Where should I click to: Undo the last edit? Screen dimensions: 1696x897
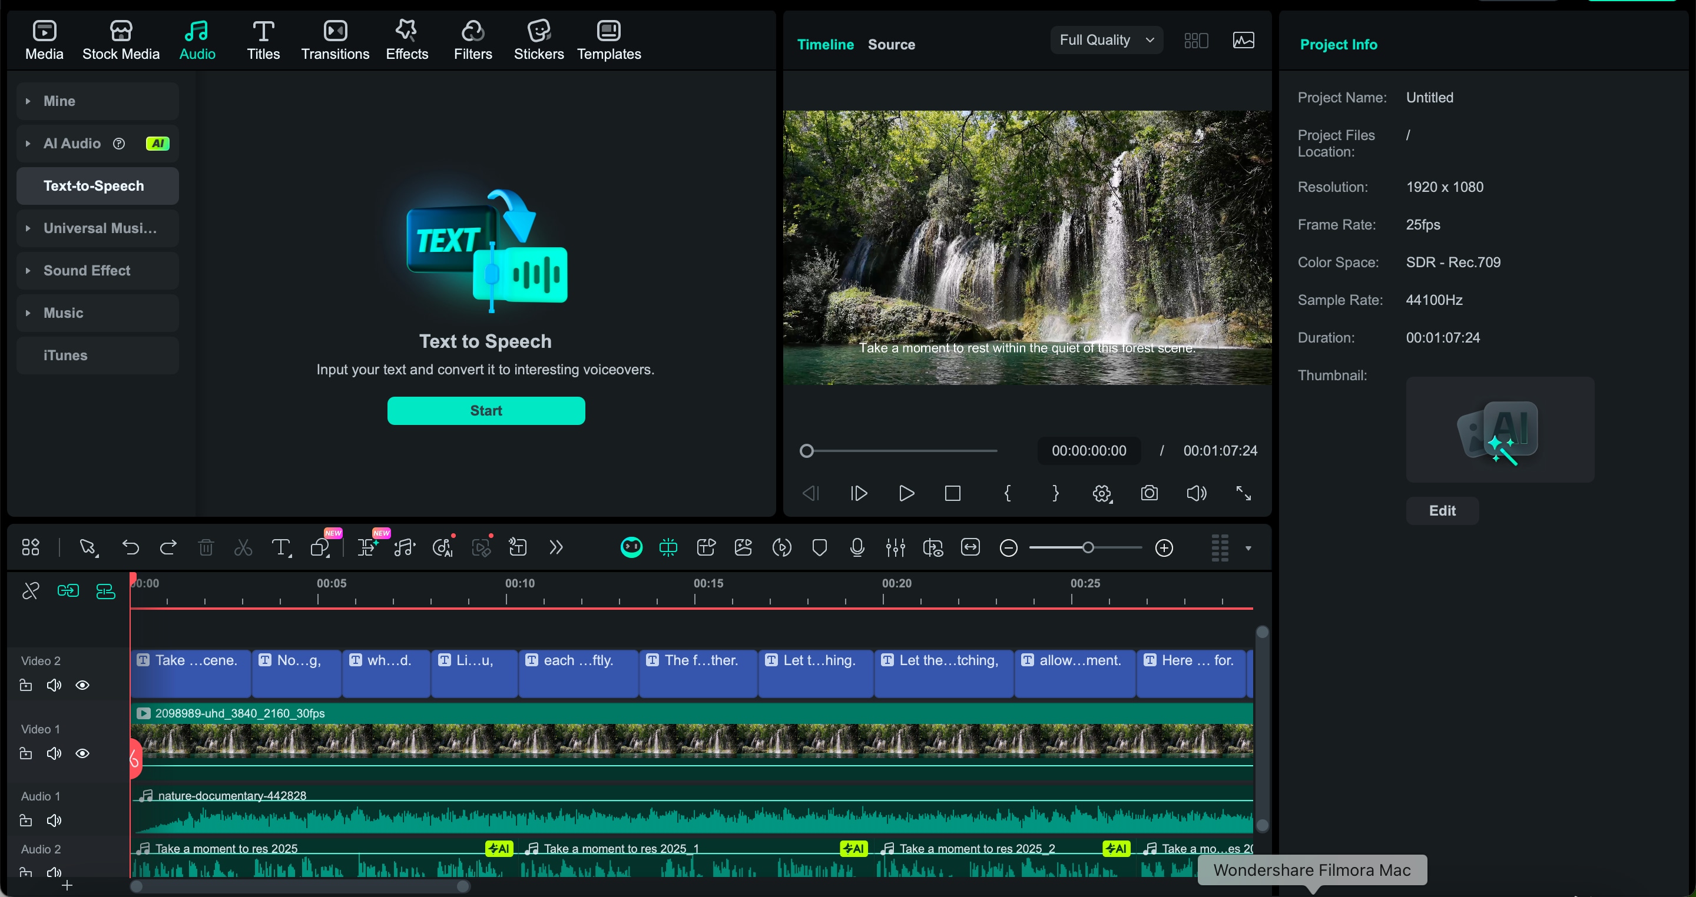click(130, 547)
